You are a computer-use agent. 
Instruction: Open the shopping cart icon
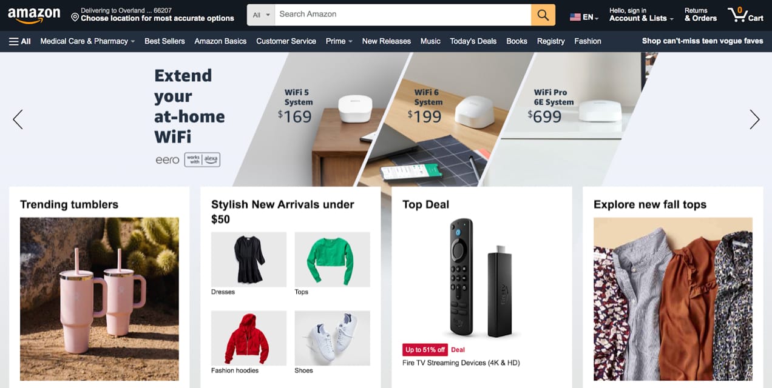coord(745,15)
